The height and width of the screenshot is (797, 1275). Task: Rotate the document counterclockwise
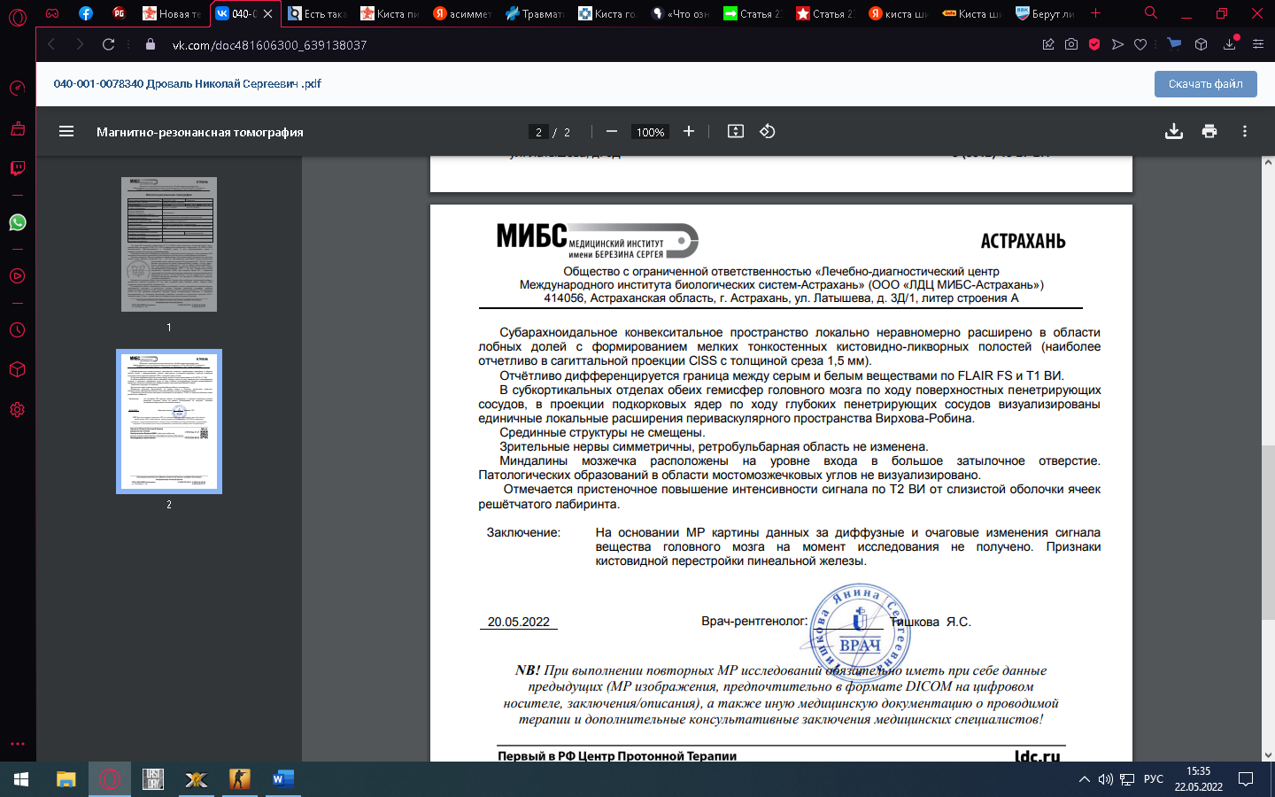(x=768, y=132)
